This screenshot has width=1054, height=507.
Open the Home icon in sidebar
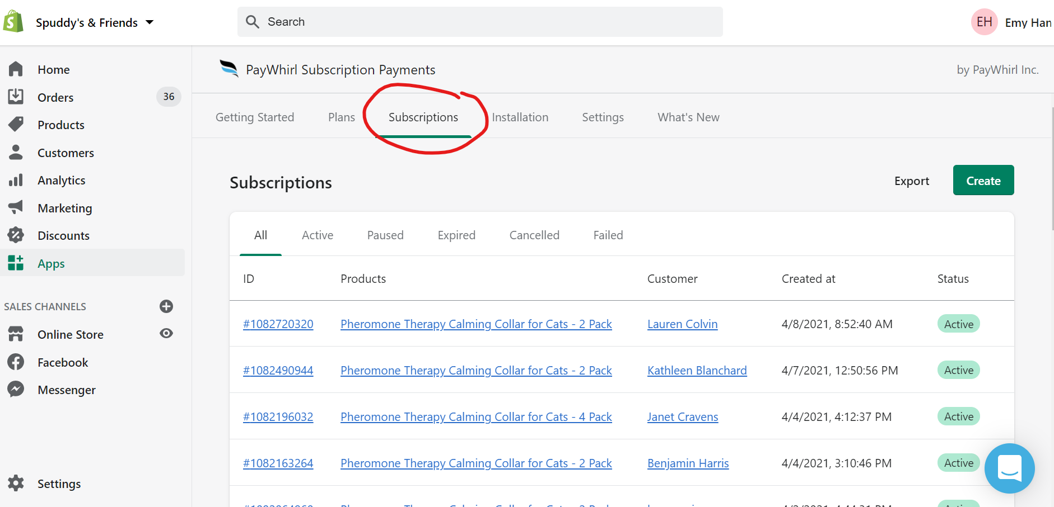coord(16,69)
